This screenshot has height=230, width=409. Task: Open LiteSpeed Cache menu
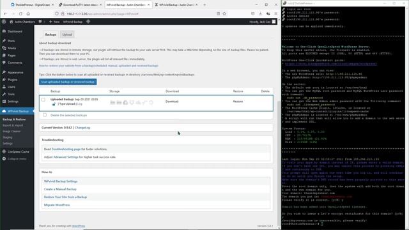[x=19, y=151]
